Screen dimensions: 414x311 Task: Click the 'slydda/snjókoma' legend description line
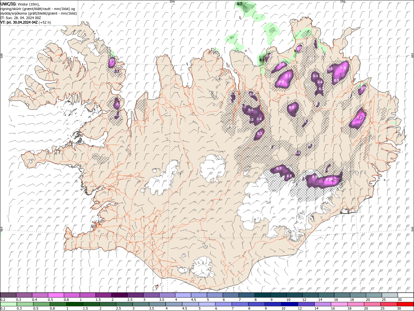pyautogui.click(x=38, y=13)
